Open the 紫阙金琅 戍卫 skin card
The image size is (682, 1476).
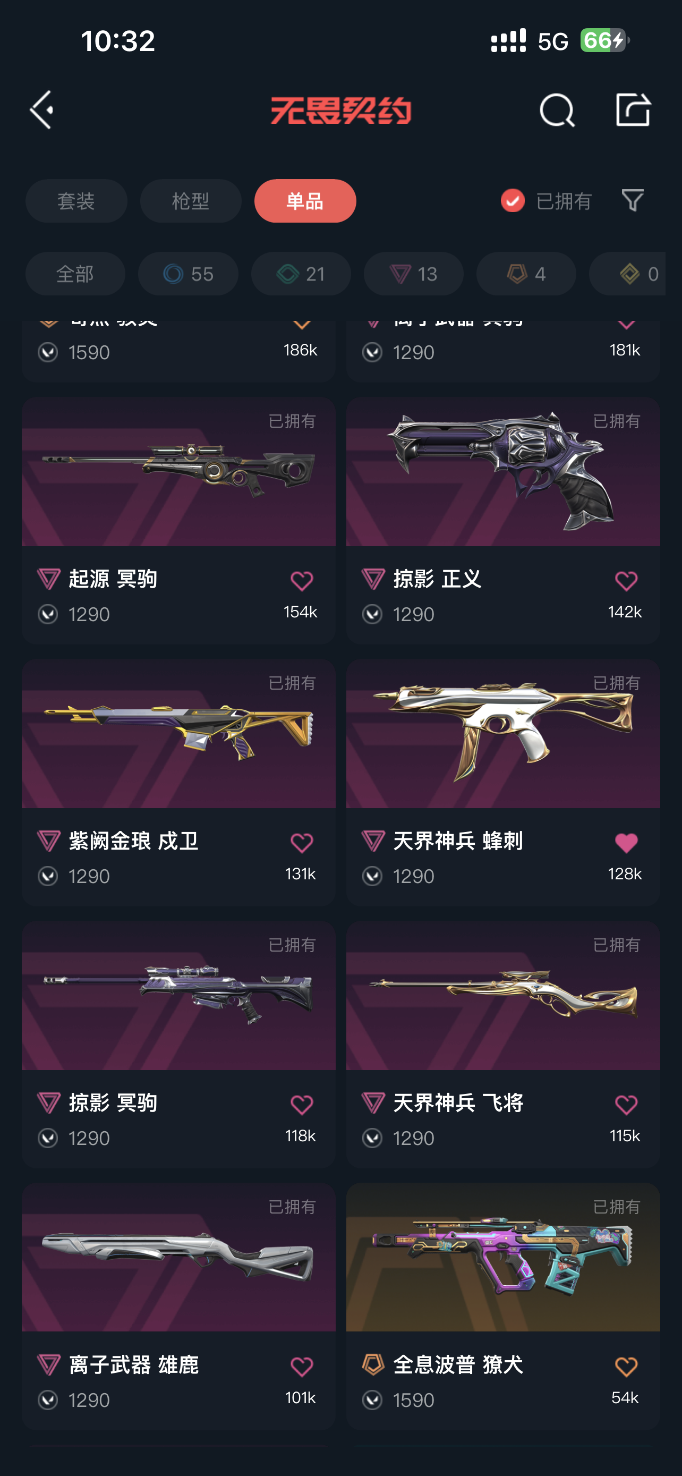pyautogui.click(x=178, y=782)
